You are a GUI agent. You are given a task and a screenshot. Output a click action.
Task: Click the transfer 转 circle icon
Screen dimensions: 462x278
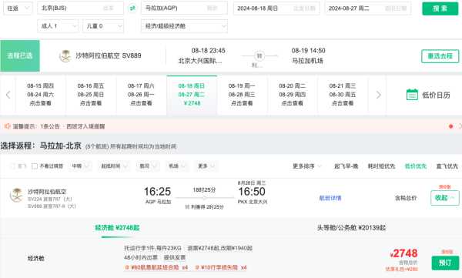[259, 55]
